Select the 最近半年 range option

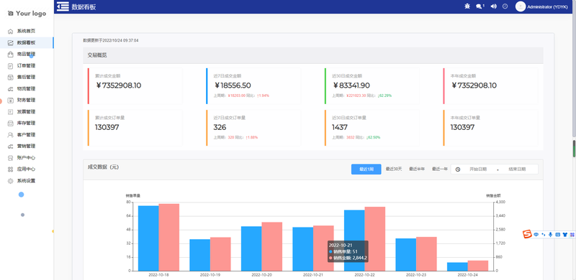(417, 169)
